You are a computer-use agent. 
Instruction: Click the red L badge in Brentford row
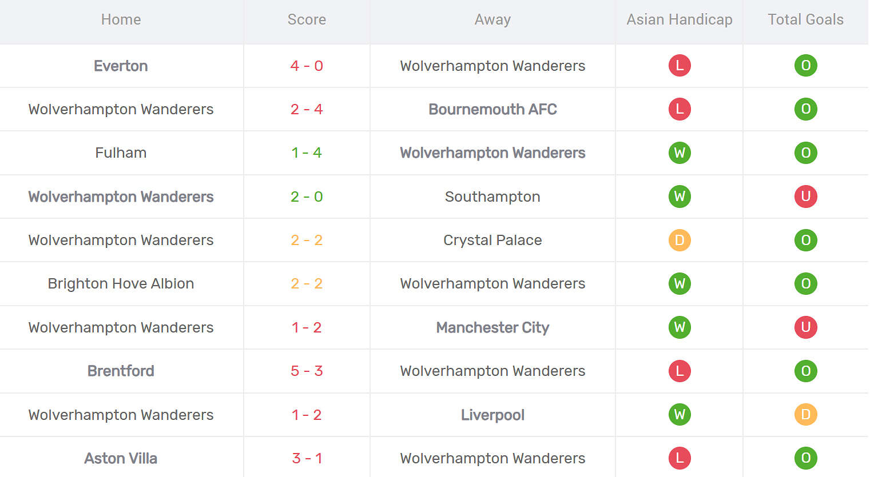[680, 371]
